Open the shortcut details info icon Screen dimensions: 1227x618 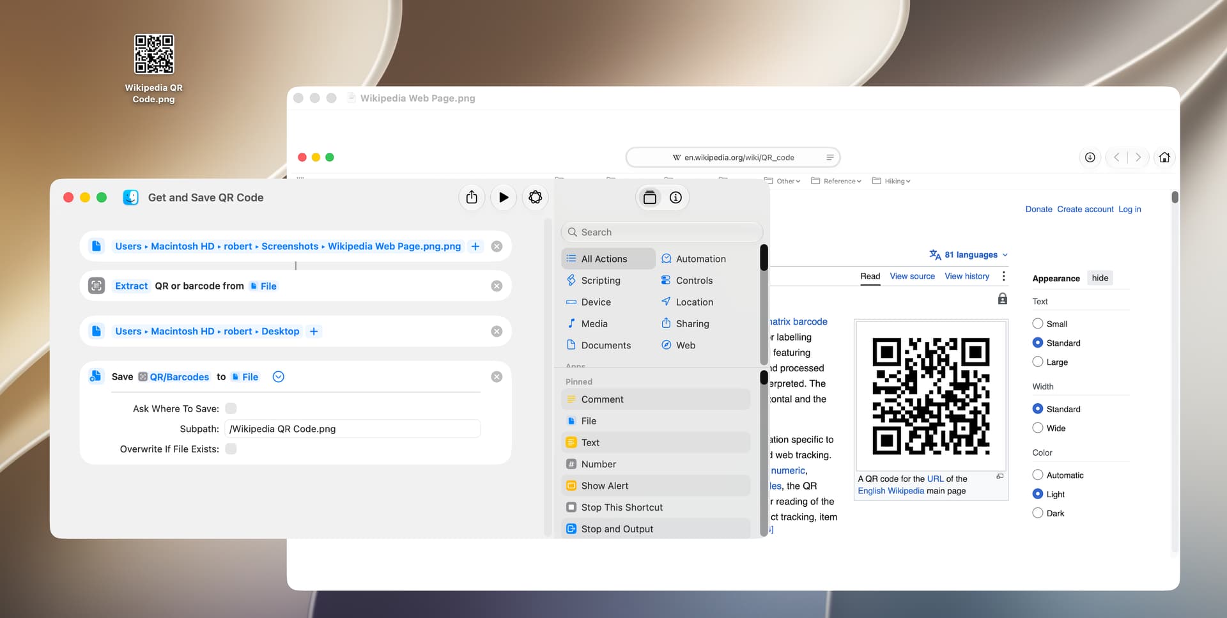tap(675, 197)
